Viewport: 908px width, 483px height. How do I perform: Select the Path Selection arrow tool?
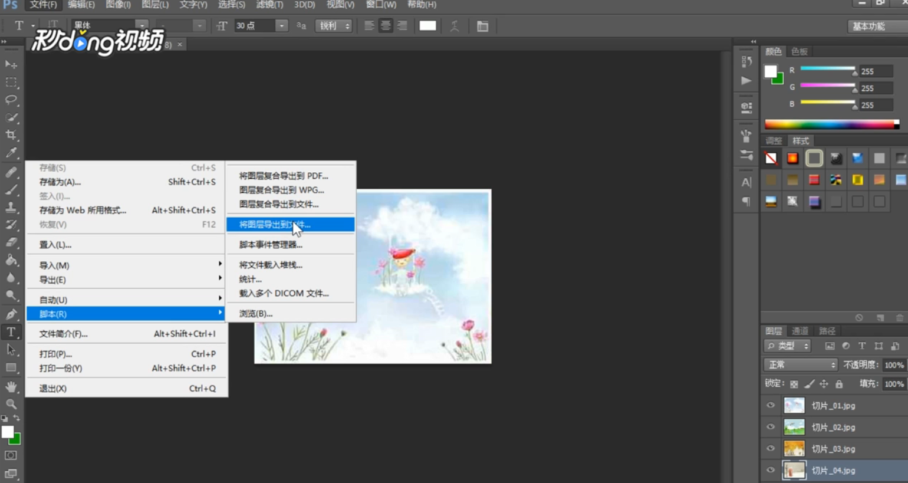tap(11, 350)
